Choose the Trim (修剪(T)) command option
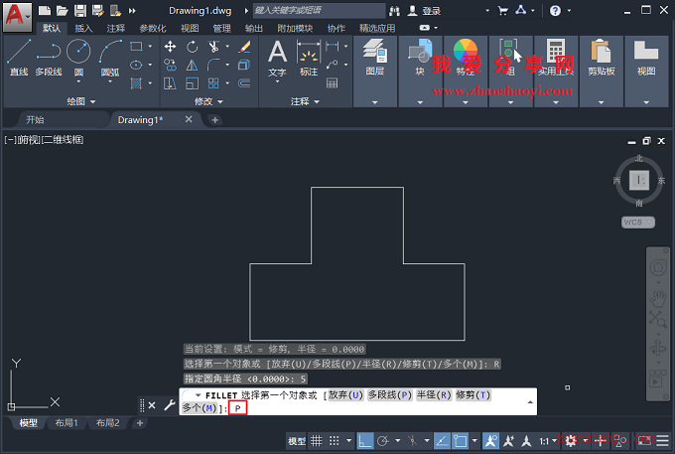 coord(473,395)
